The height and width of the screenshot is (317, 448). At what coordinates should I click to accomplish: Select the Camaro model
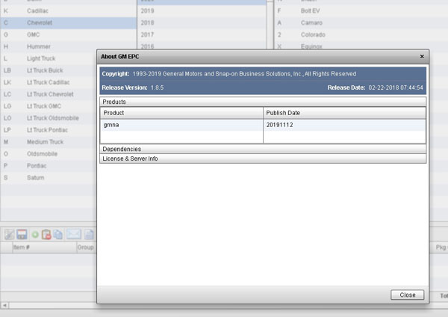(x=361, y=22)
